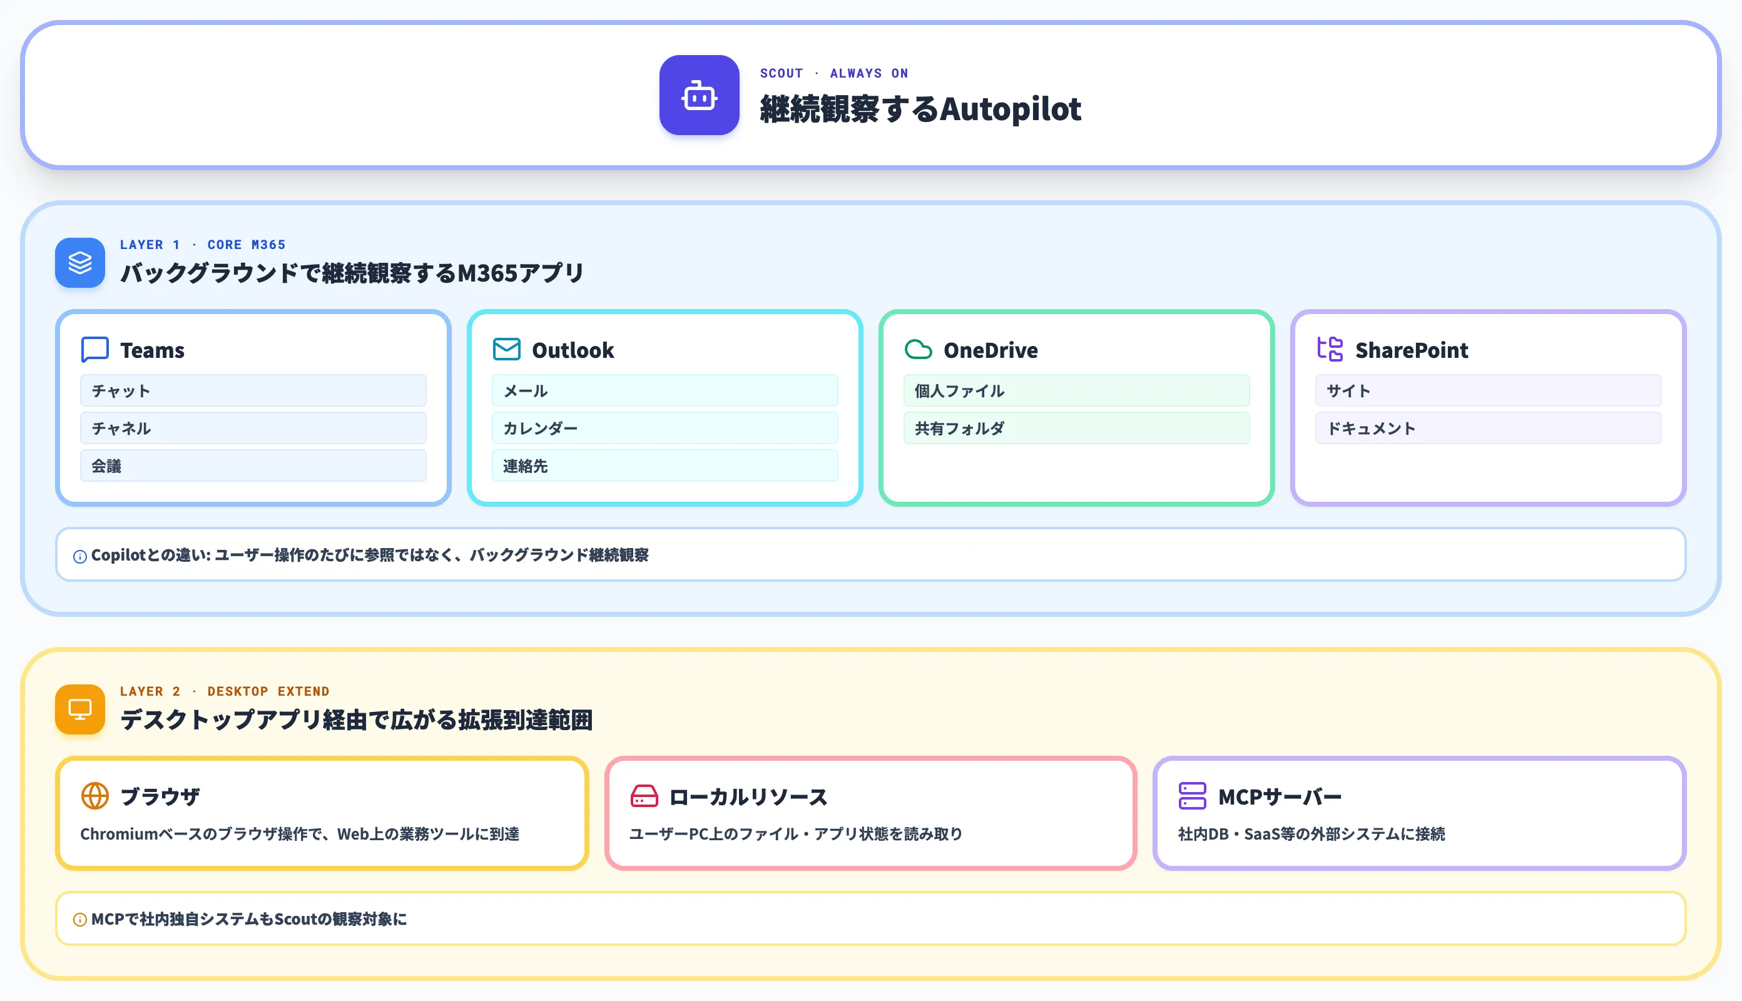This screenshot has height=1001, width=1742.
Task: Click the 継続観察するAutopilot title
Action: point(920,109)
